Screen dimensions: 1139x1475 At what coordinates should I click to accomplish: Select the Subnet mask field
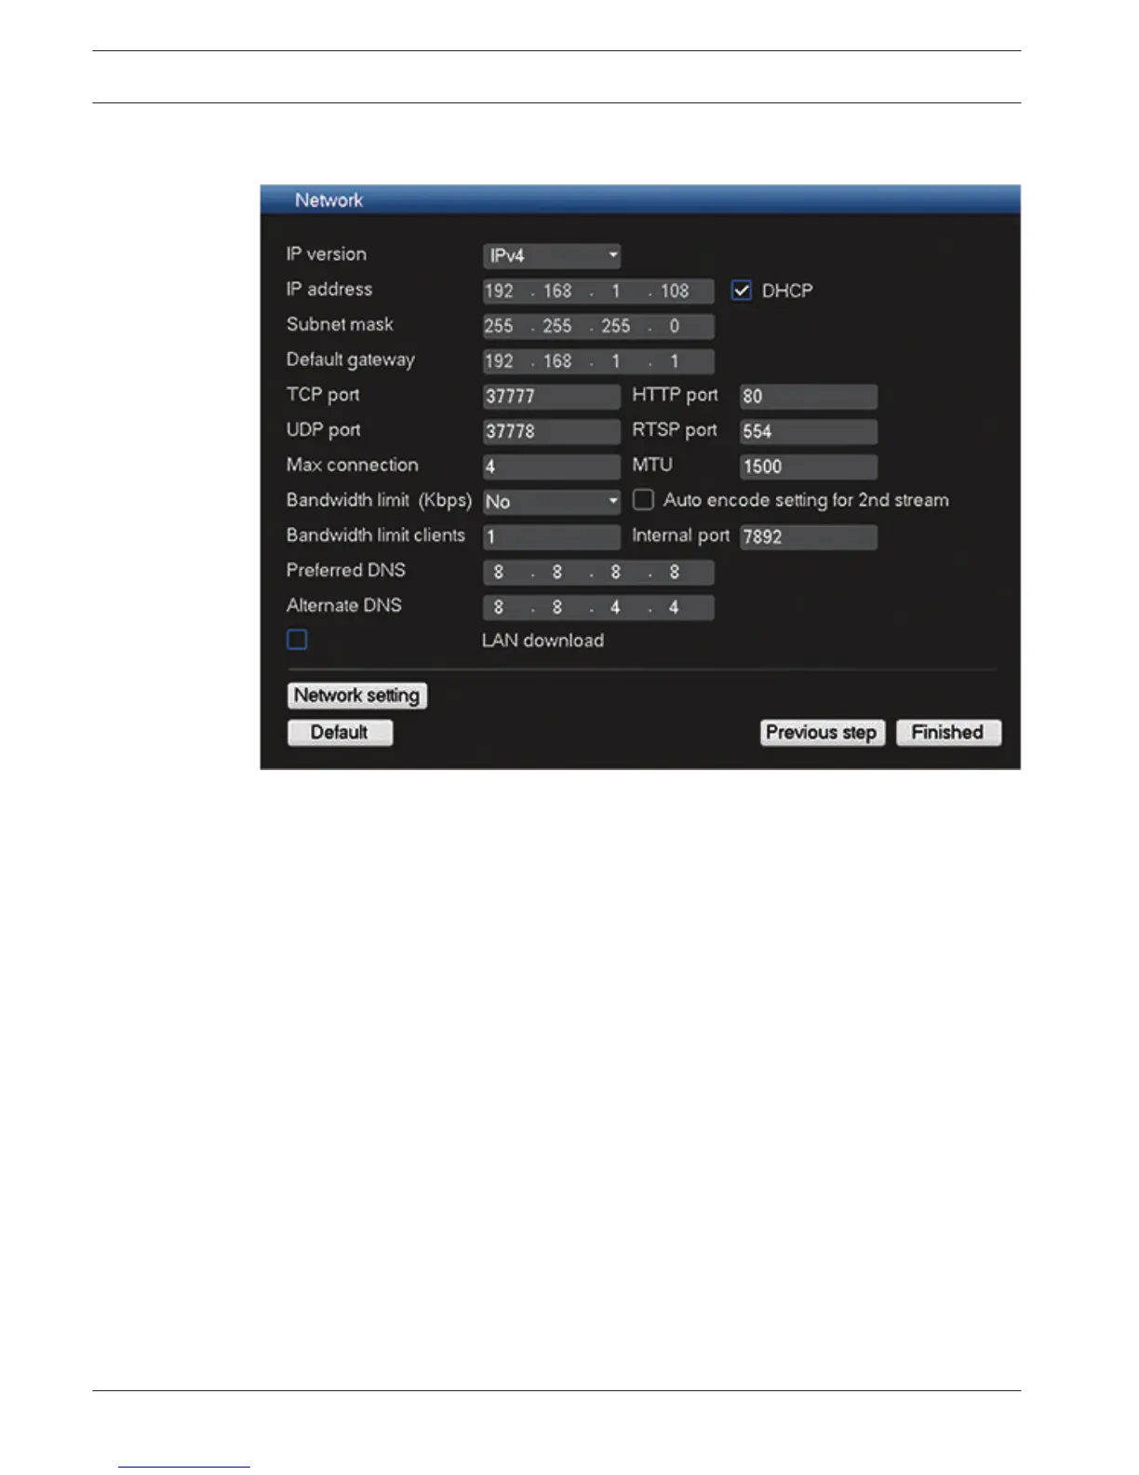tap(598, 326)
